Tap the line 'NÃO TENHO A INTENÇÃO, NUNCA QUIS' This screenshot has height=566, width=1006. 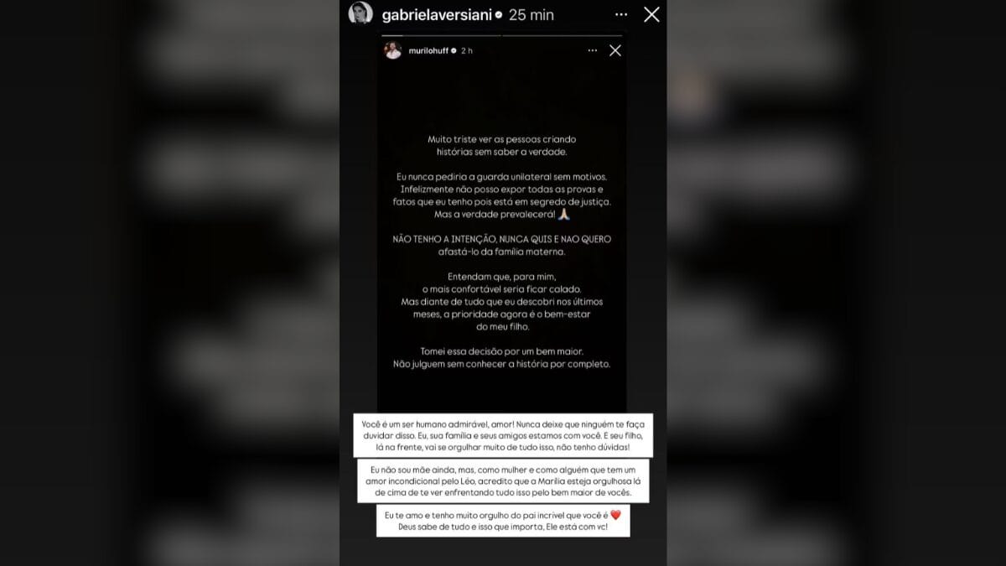502,239
